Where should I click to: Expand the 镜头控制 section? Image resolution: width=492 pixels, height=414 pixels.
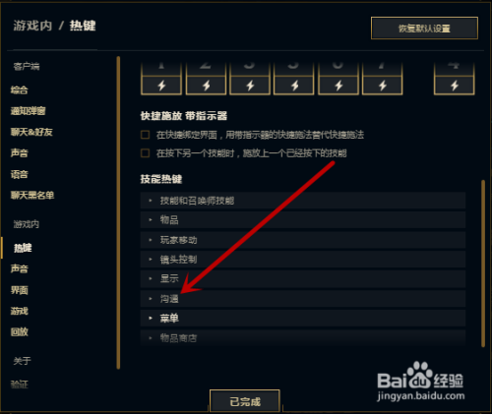(303, 260)
